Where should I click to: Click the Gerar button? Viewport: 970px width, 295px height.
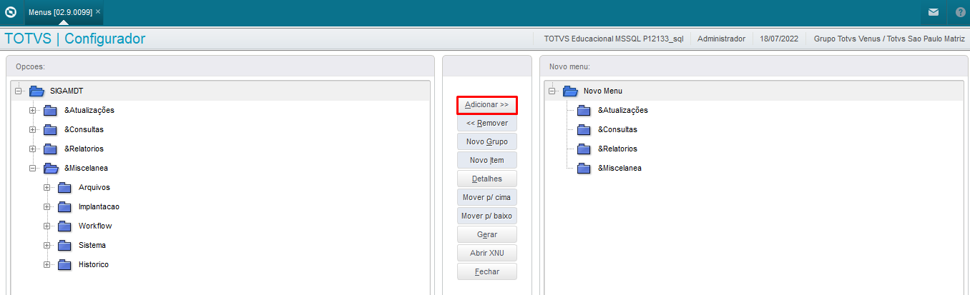click(486, 234)
